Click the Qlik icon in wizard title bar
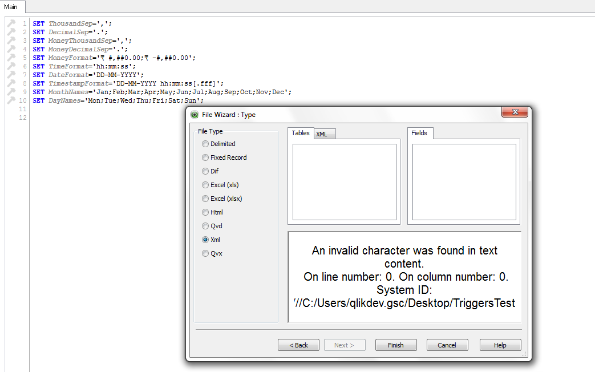 point(195,114)
